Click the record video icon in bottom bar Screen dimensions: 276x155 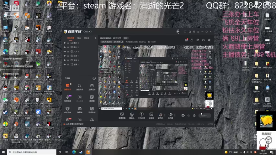tap(183, 115)
